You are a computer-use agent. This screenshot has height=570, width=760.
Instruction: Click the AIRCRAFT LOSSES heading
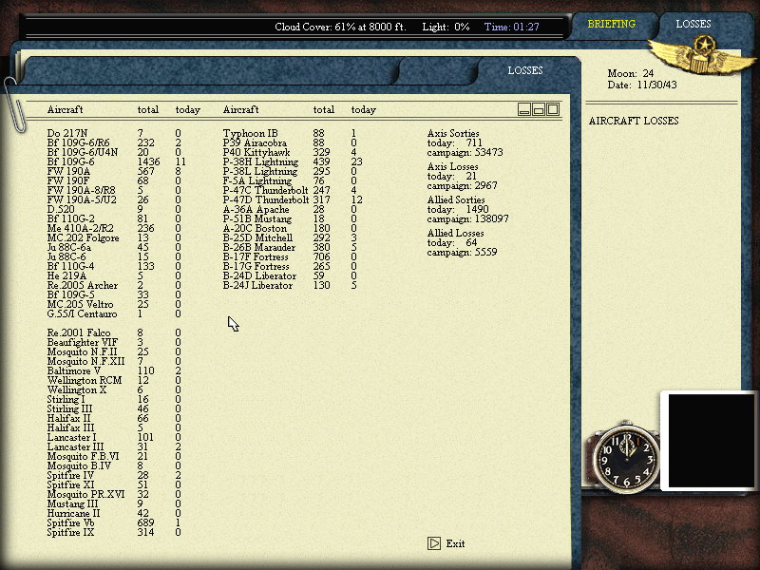click(634, 121)
